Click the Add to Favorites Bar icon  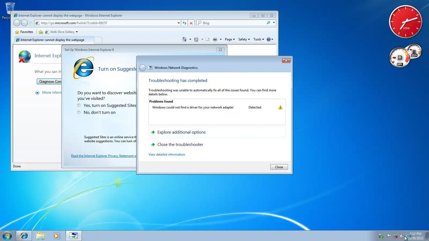pos(41,32)
